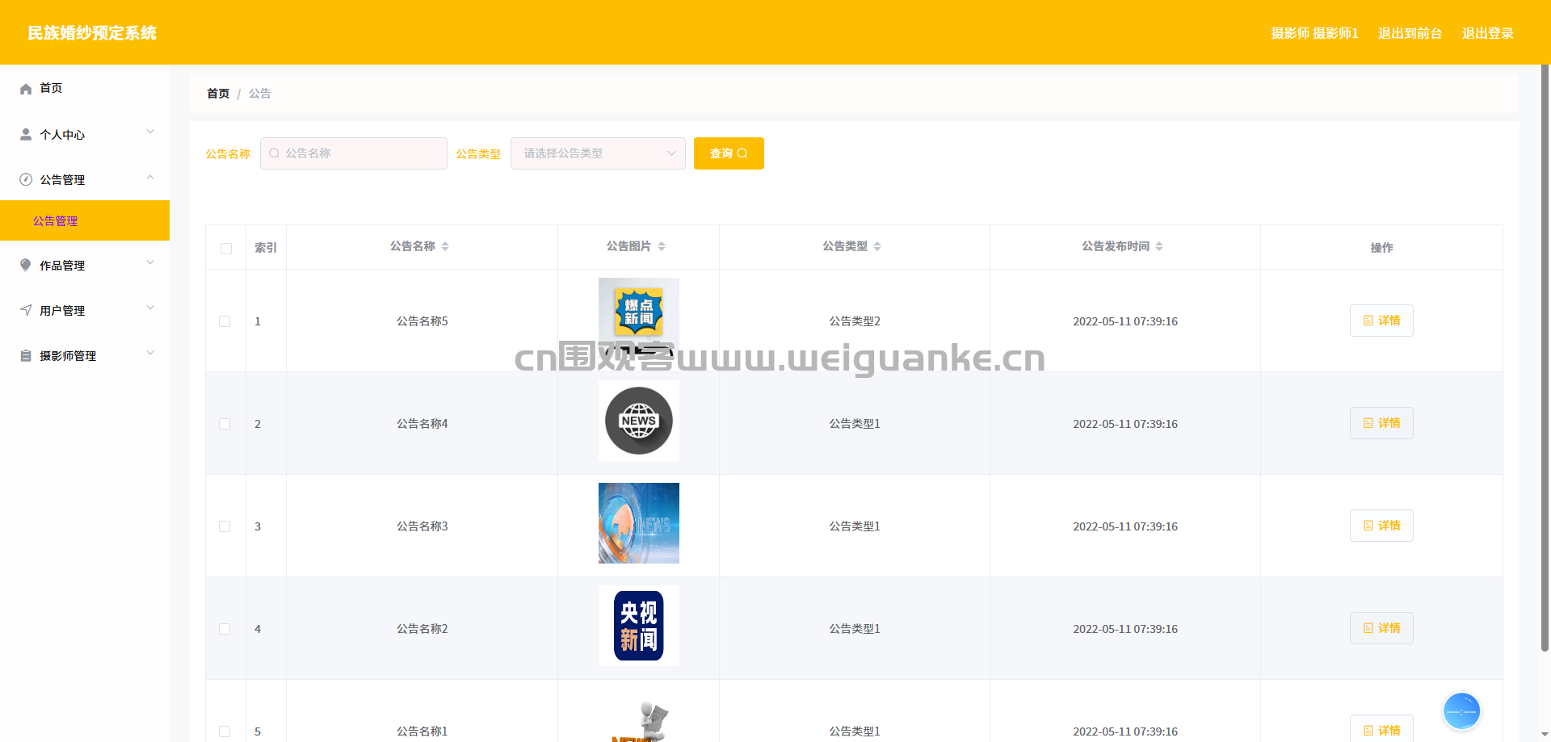
Task: Click 首页 in the breadcrumb
Action: pyautogui.click(x=218, y=94)
